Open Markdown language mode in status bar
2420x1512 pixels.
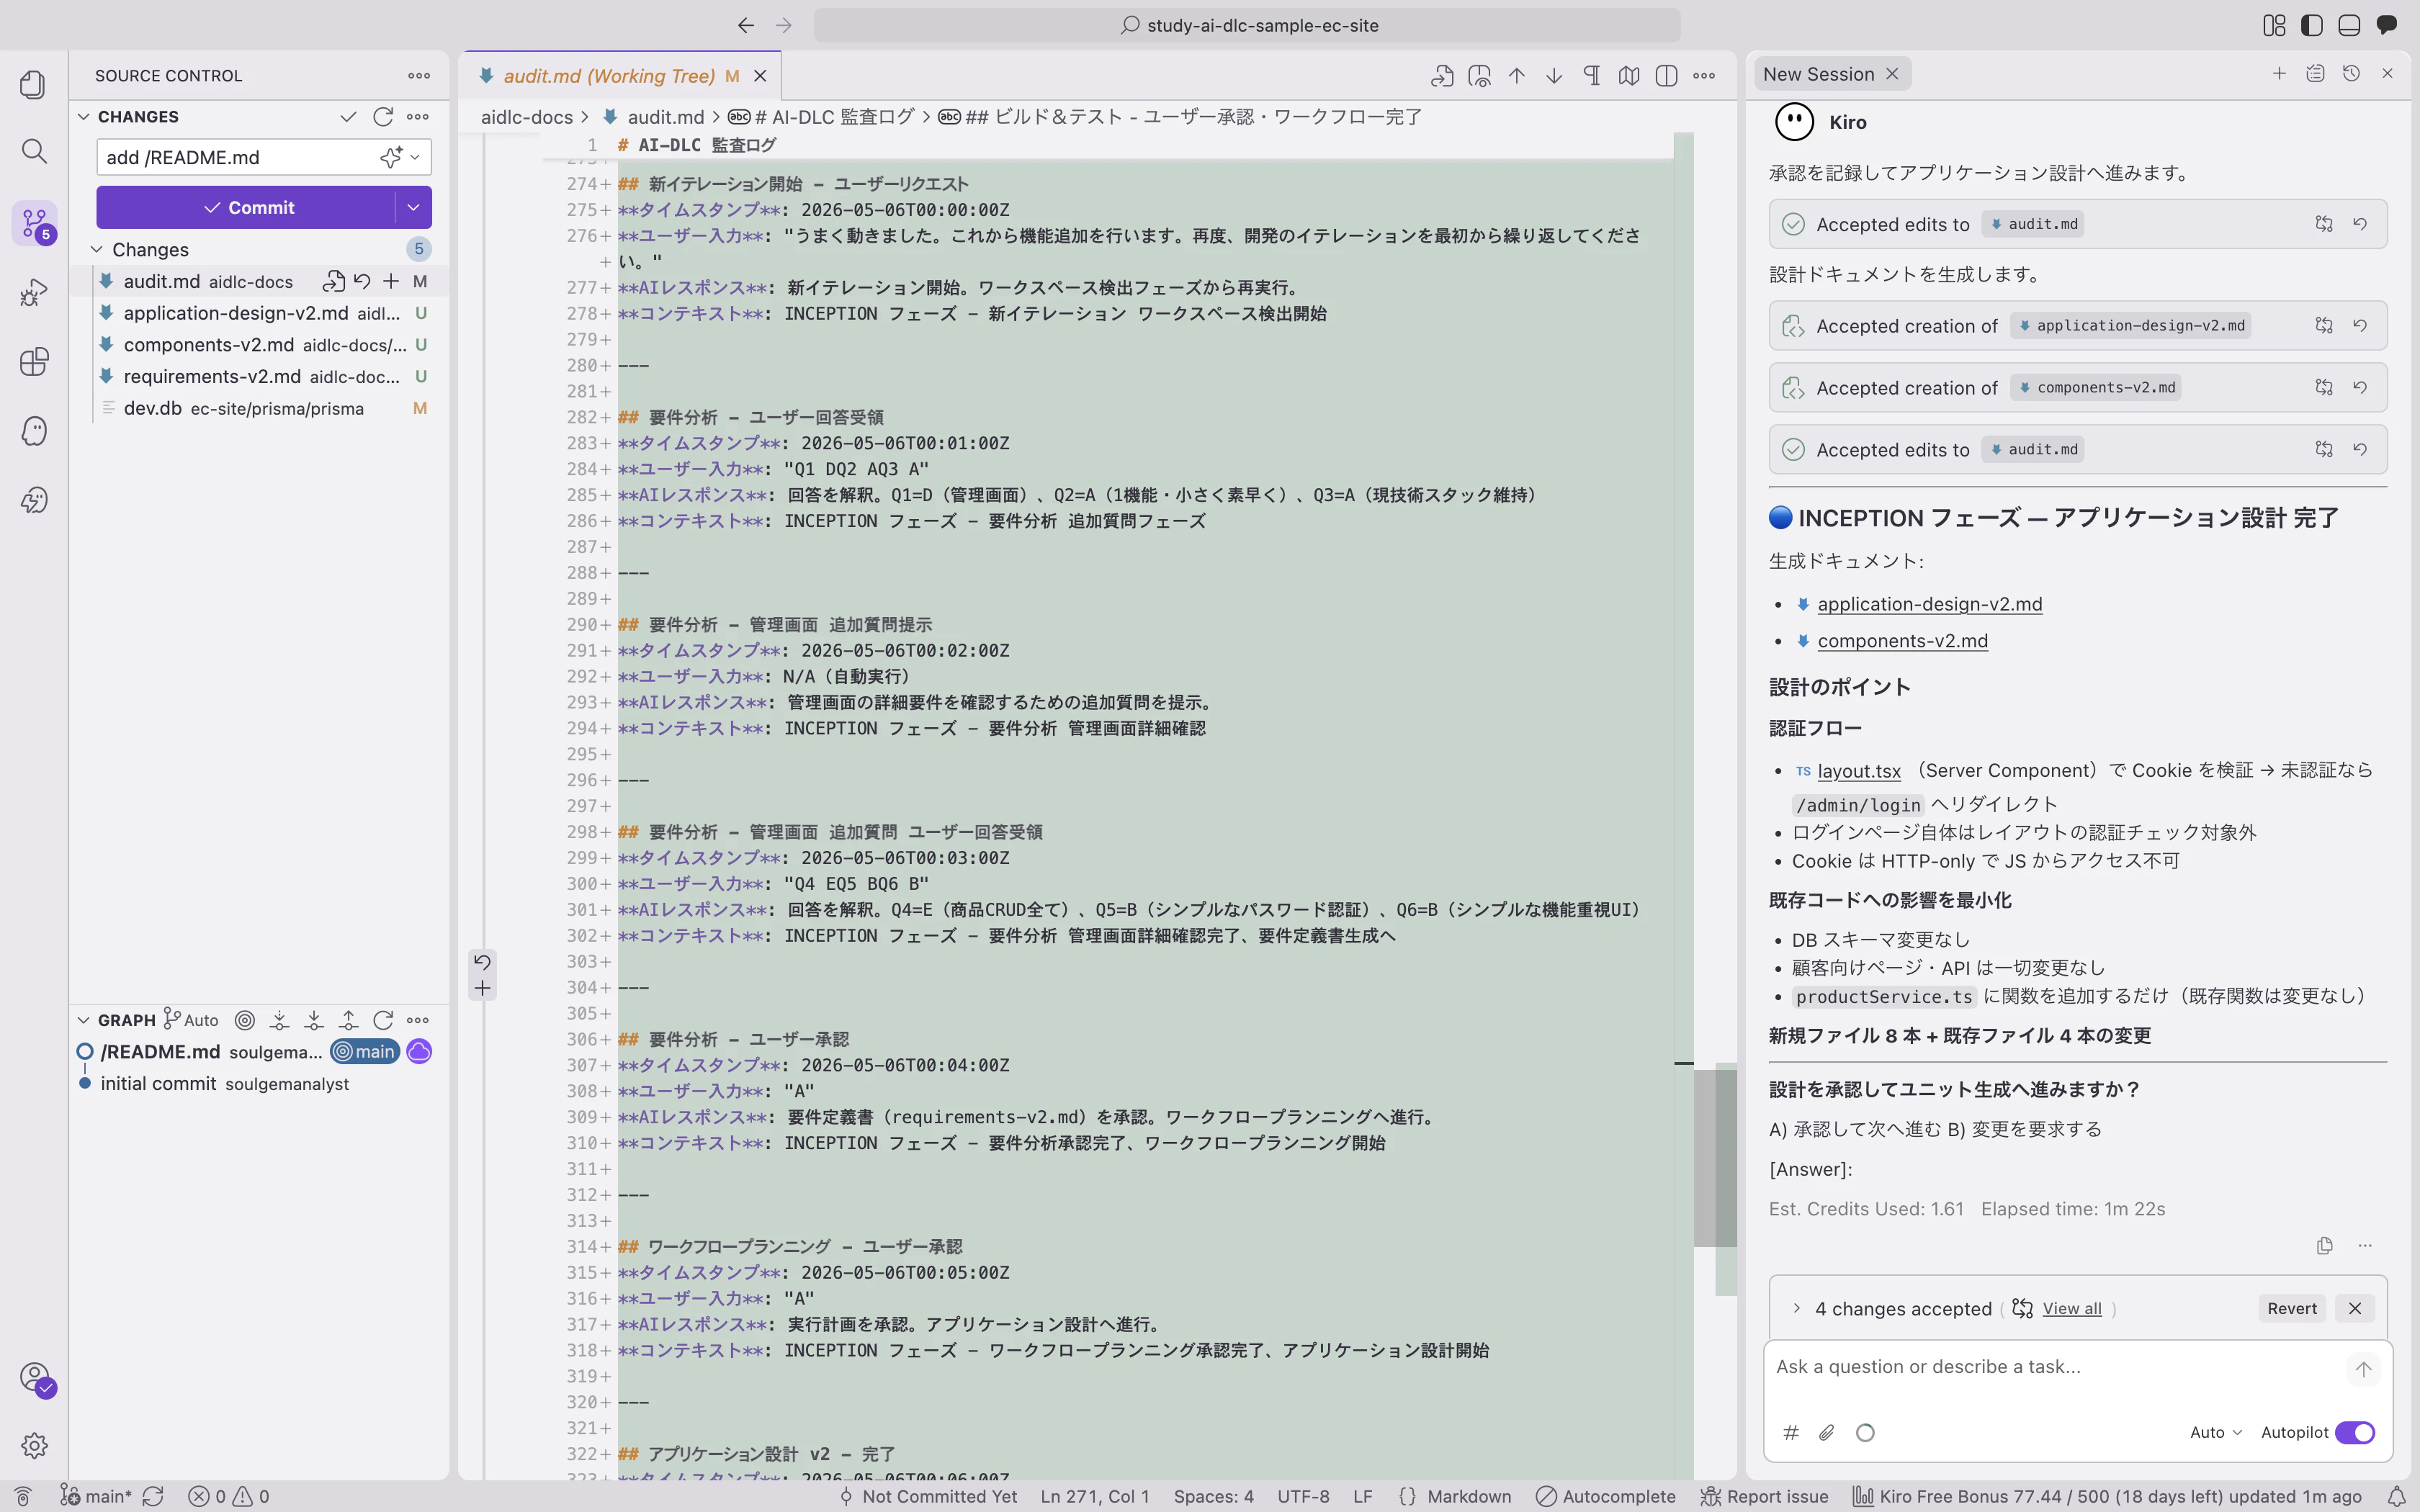(1468, 1496)
